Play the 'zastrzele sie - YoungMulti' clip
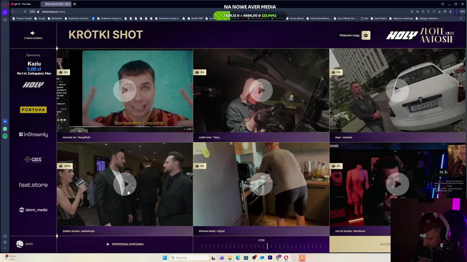Image resolution: width=467 pixels, height=262 pixels. click(x=125, y=90)
